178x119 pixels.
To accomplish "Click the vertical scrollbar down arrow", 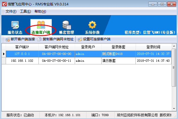I will tap(174, 108).
